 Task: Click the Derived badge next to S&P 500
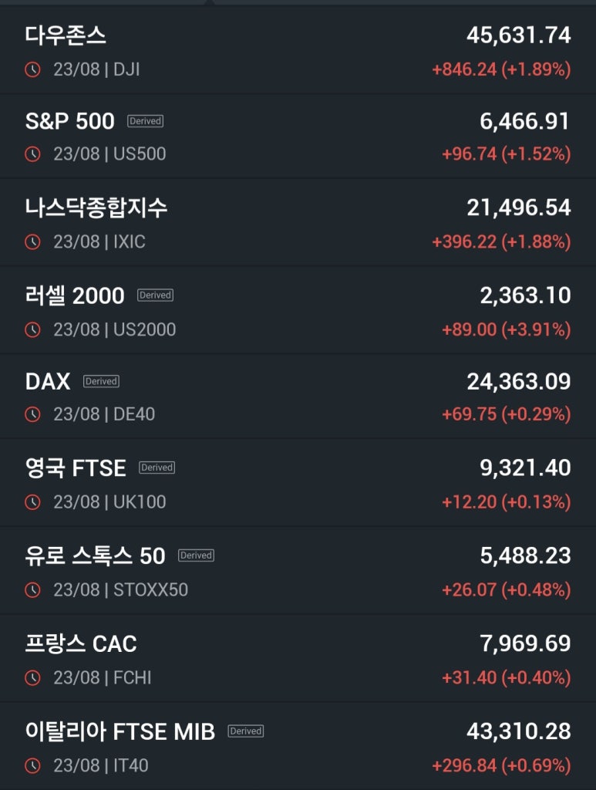(x=145, y=121)
